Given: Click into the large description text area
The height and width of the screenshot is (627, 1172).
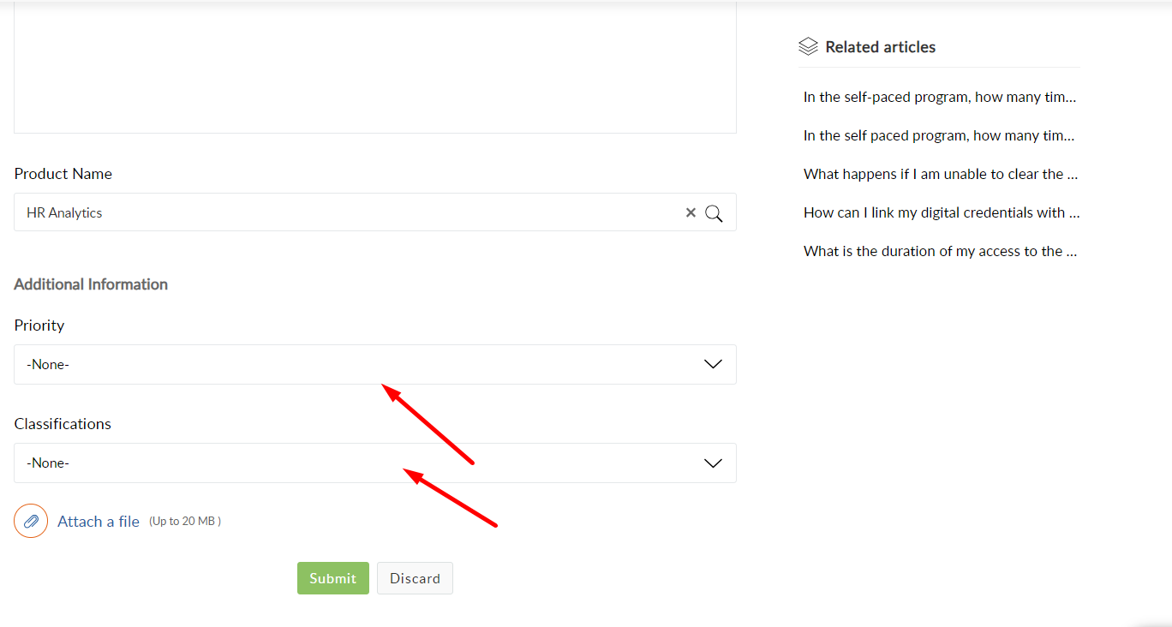Looking at the screenshot, I should (375, 67).
